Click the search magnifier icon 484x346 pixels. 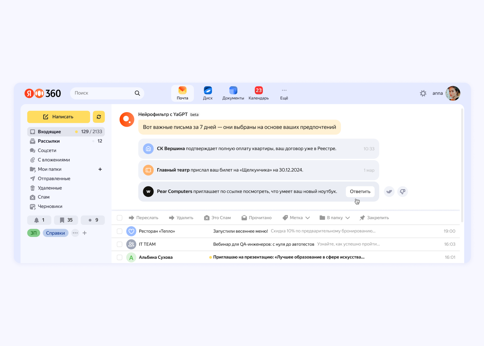[x=137, y=93]
